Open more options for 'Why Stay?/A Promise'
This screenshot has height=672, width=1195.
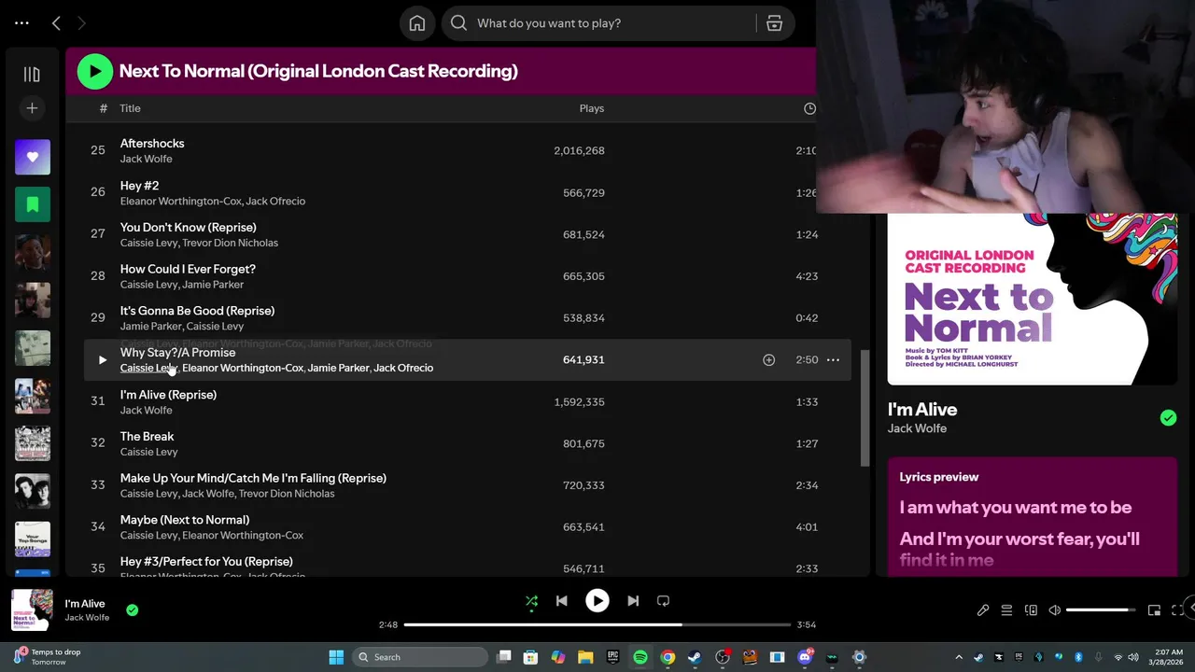tap(833, 359)
